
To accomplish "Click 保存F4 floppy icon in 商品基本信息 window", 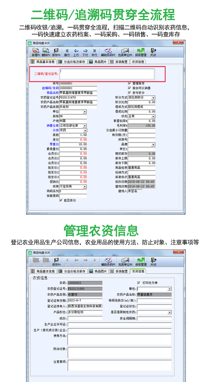I will 56,52.
